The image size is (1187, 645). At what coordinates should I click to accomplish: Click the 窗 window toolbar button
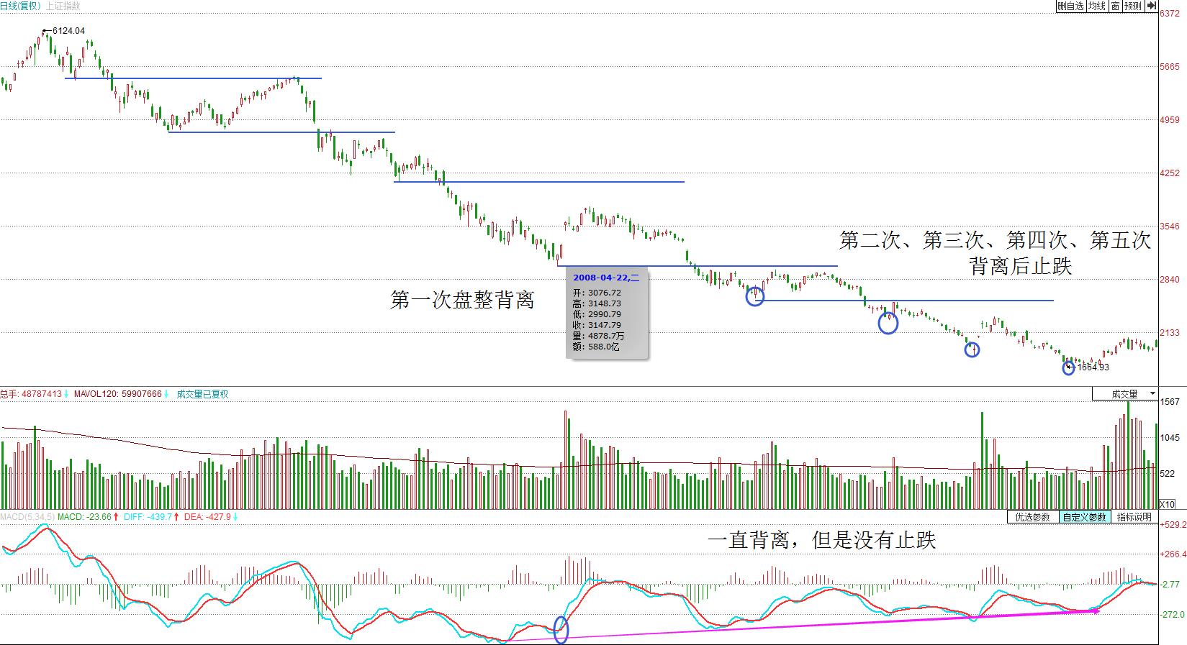coord(1115,6)
